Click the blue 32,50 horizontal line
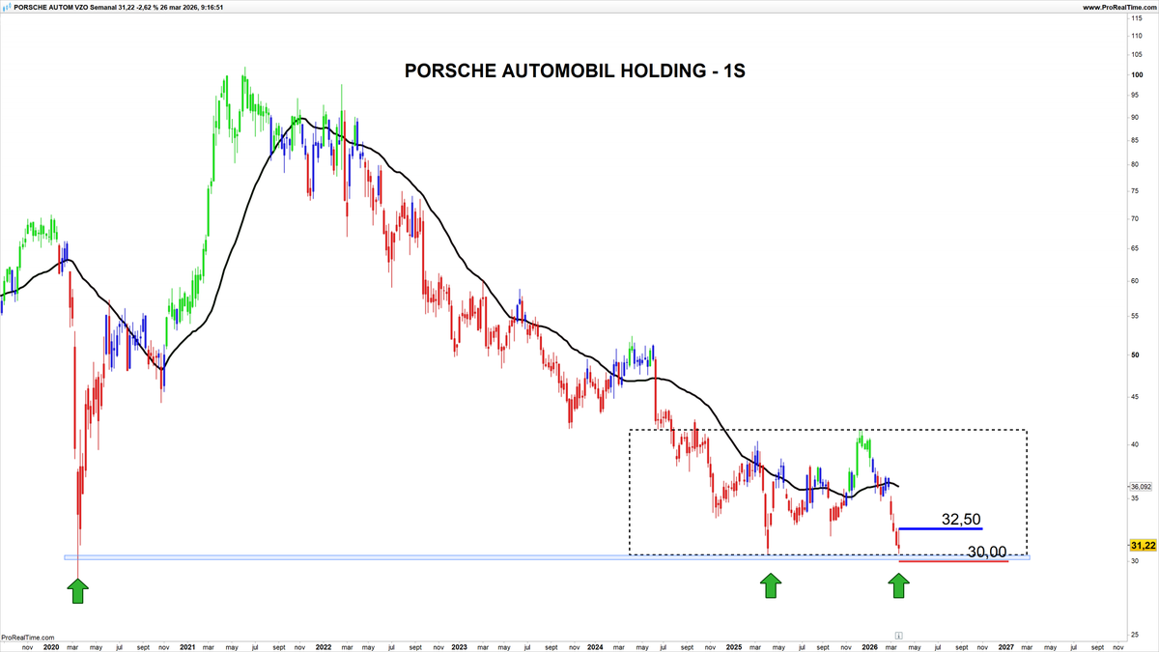 pos(941,528)
